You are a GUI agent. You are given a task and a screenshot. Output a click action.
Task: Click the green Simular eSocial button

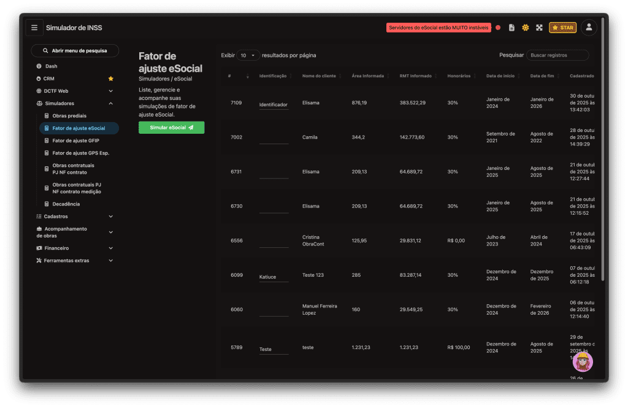(171, 128)
